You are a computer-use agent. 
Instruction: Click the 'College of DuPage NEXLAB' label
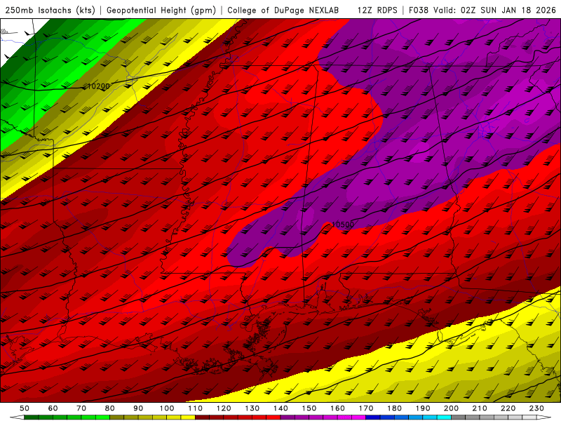point(283,11)
